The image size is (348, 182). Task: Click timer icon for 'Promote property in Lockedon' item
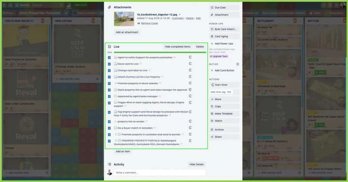pyautogui.click(x=190, y=134)
